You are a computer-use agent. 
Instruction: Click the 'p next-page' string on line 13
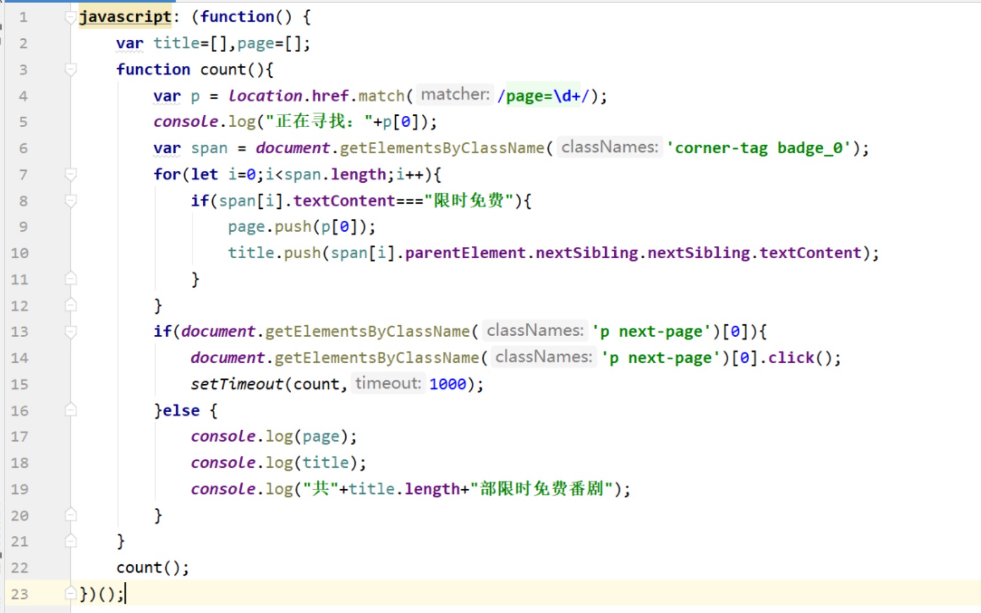[652, 331]
